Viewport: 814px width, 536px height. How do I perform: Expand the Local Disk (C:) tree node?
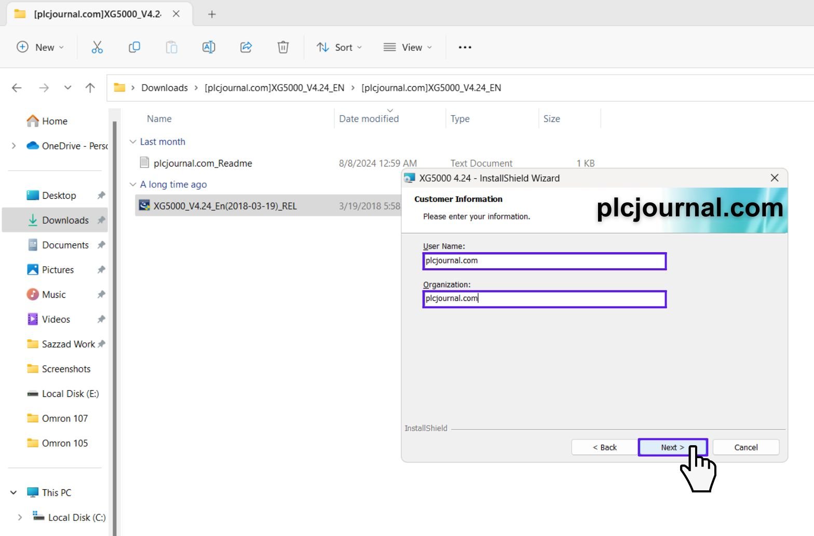pyautogui.click(x=20, y=517)
